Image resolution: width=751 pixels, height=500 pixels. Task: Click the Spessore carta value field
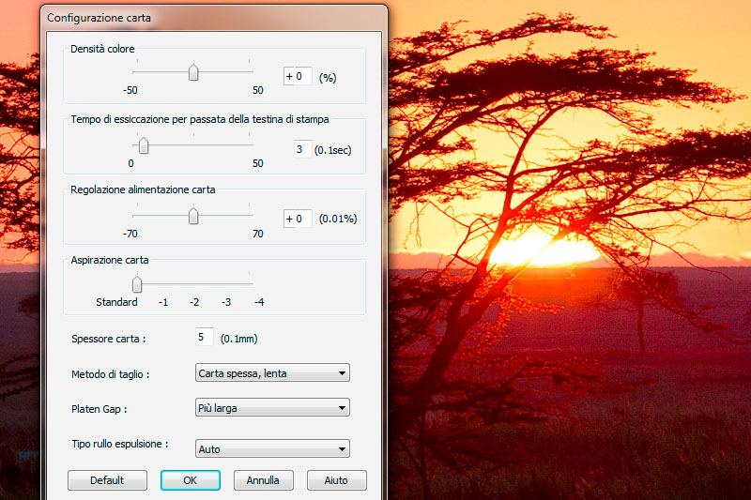coord(205,338)
